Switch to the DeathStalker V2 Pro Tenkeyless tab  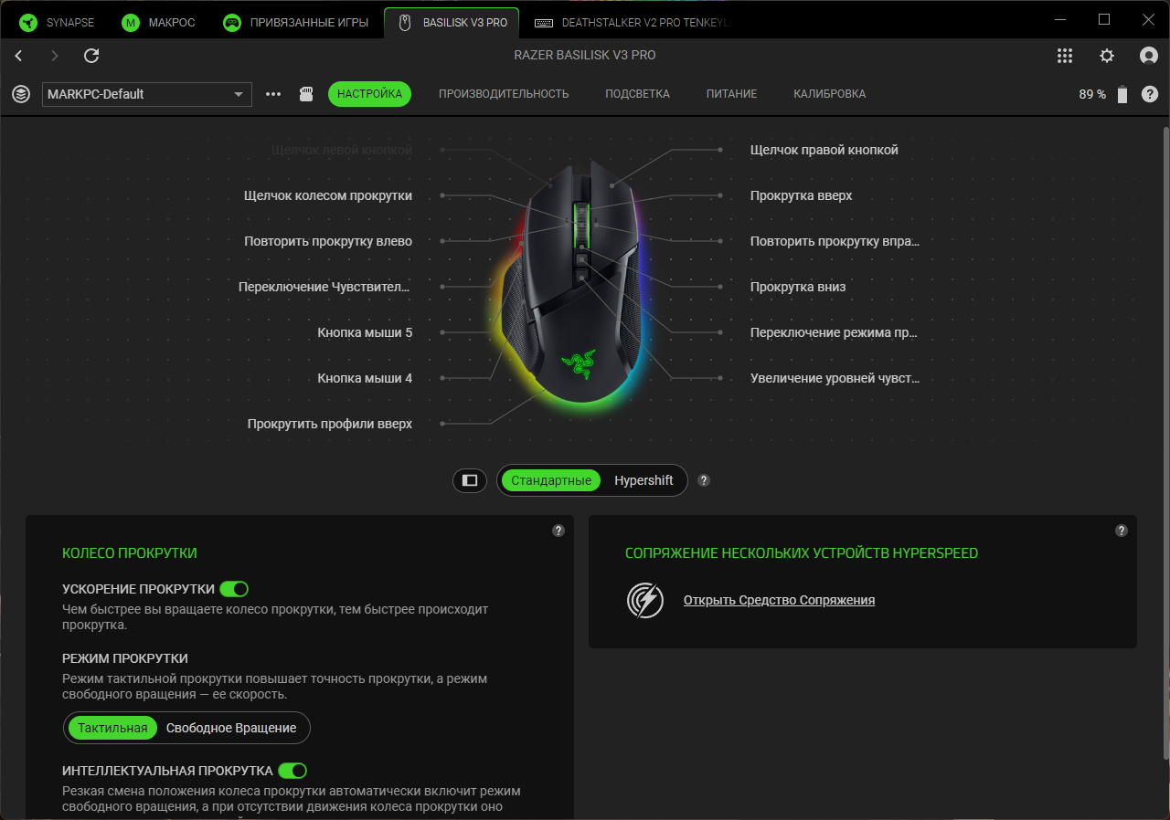click(633, 23)
